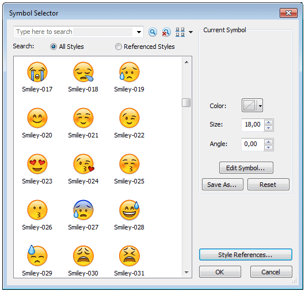Click the clear search icon

[166, 32]
